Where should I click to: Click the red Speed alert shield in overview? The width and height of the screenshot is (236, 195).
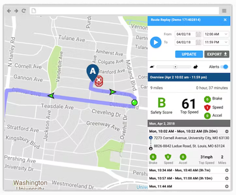(x=207, y=107)
